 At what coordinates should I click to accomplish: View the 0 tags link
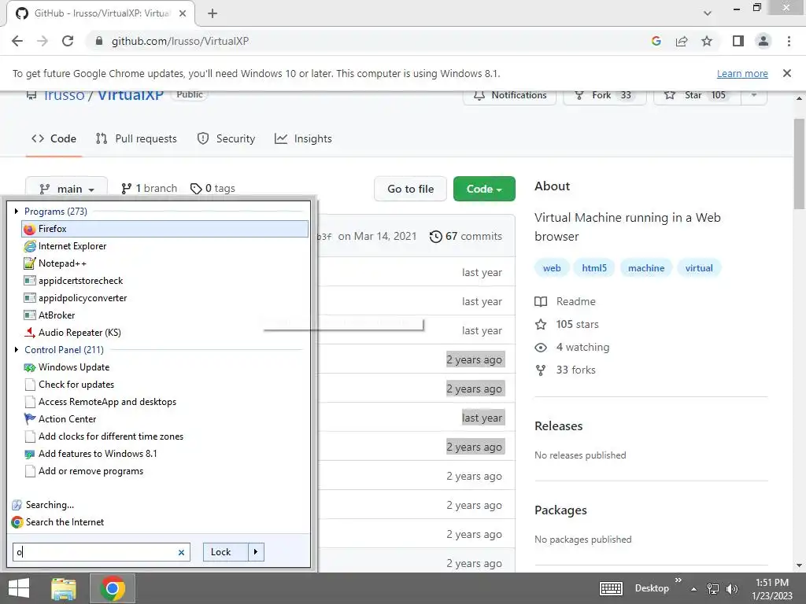213,189
